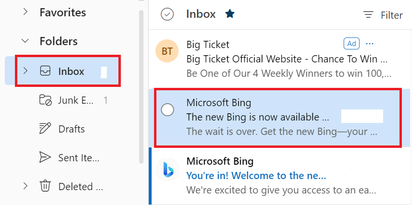The width and height of the screenshot is (412, 205).
Task: Open the three-dot menu on Big Ticket ad
Action: pyautogui.click(x=370, y=44)
